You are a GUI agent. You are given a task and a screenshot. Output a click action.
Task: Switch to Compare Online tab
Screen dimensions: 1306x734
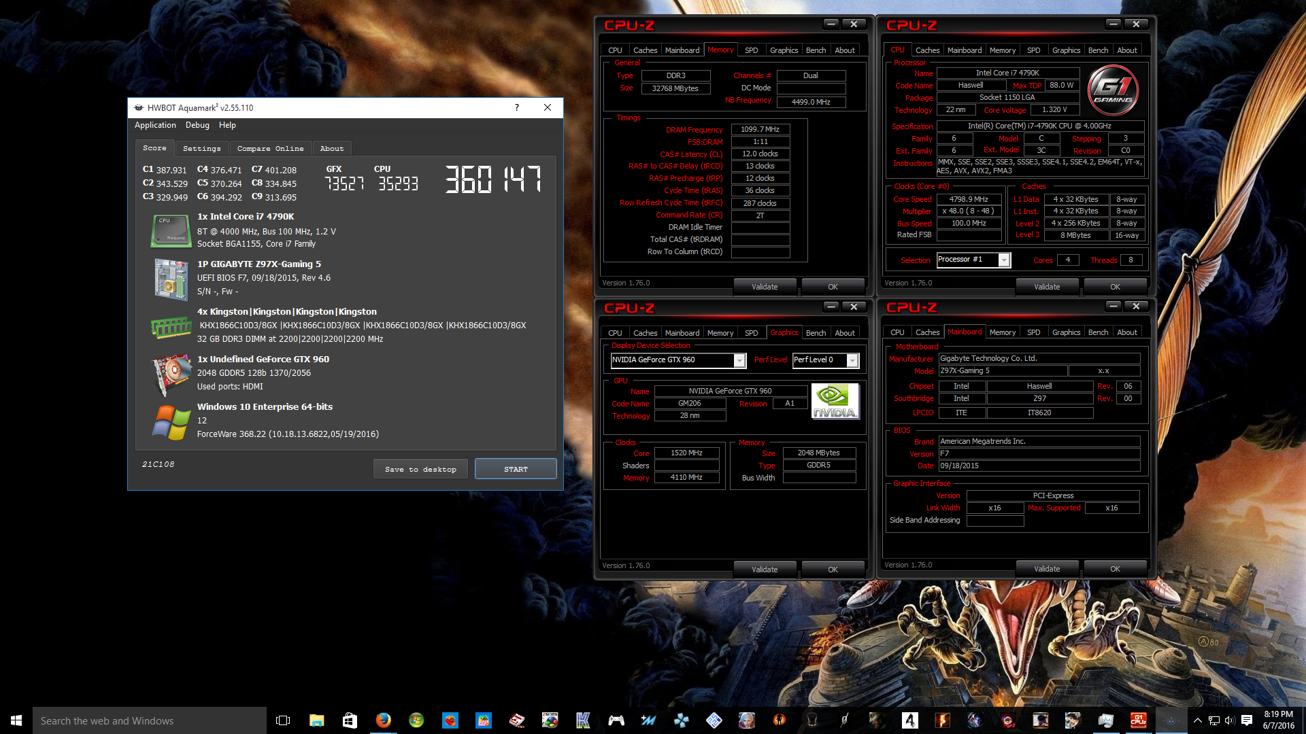click(271, 148)
